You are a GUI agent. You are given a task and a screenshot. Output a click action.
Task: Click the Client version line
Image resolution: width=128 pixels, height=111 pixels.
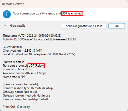[22, 51]
